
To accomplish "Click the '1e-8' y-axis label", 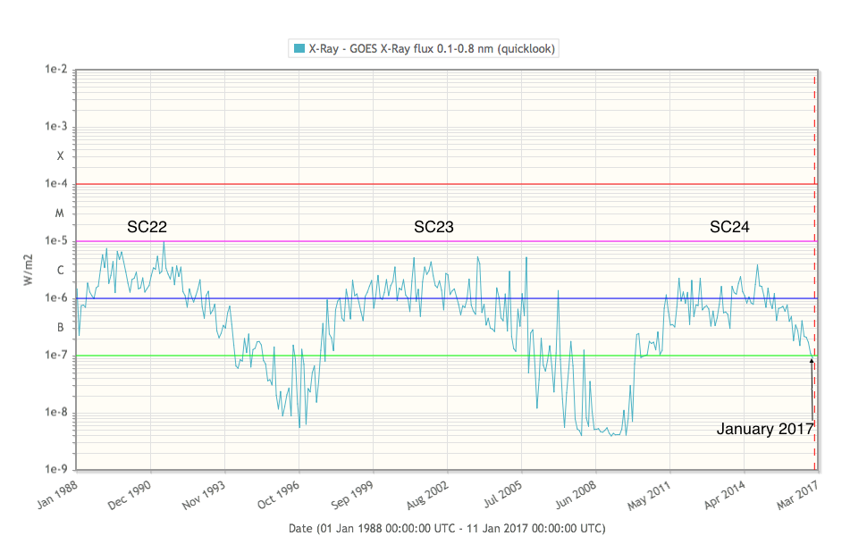I will click(x=55, y=413).
